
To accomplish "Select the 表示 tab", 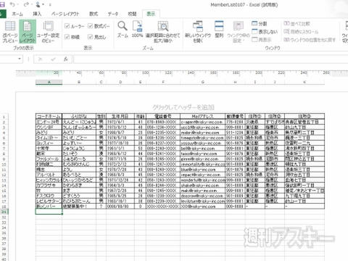I will point(151,14).
